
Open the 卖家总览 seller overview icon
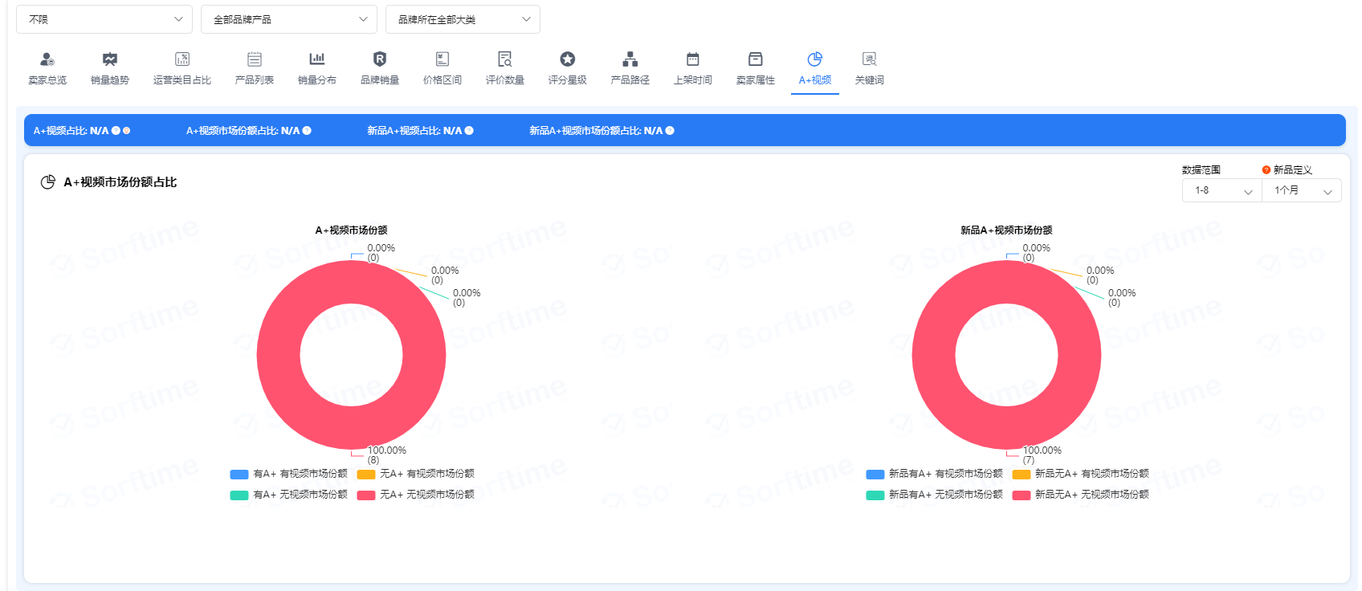pyautogui.click(x=47, y=59)
